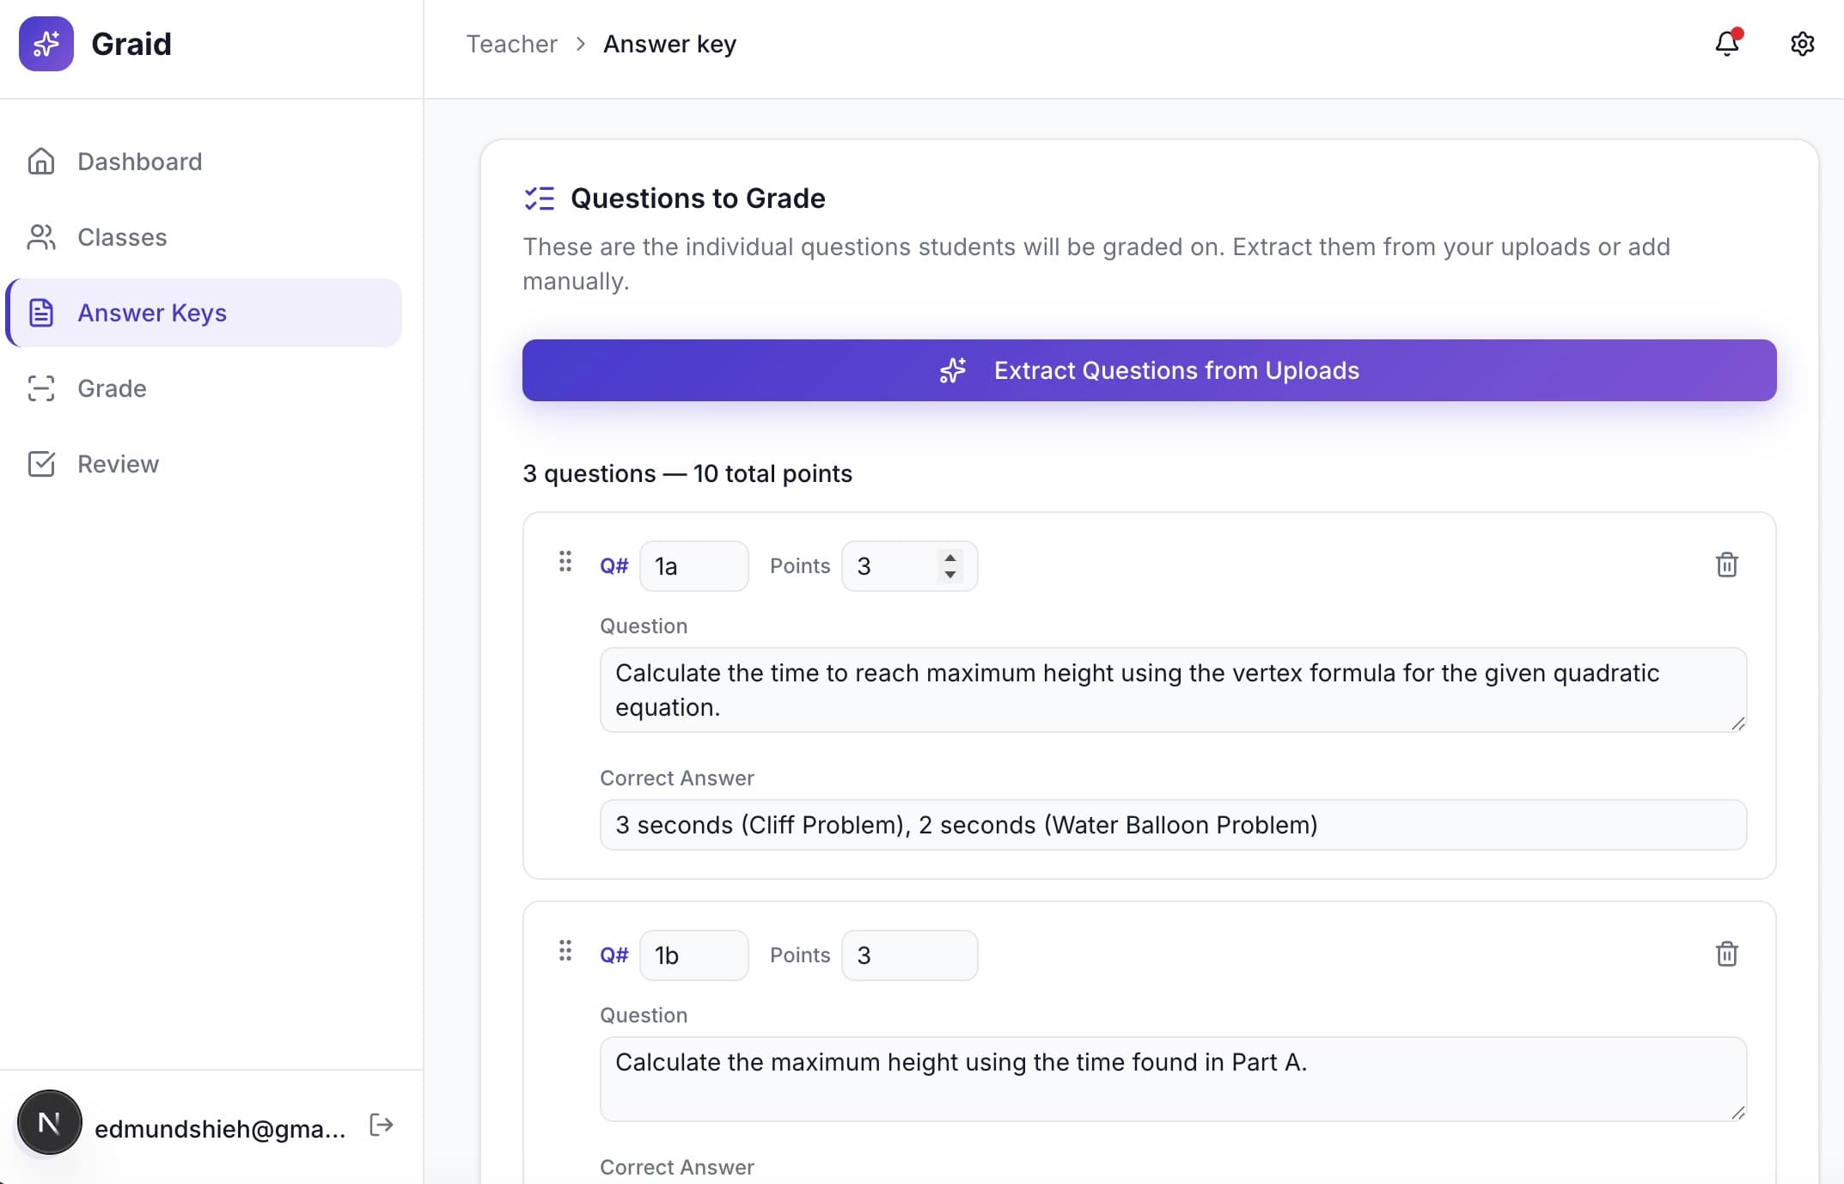
Task: Select the Review checkmark icon
Action: 41,464
